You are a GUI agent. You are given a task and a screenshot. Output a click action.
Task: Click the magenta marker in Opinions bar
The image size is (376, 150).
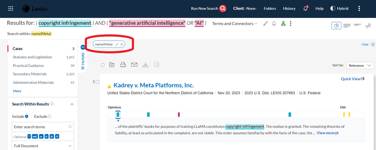pyautogui.click(x=179, y=115)
